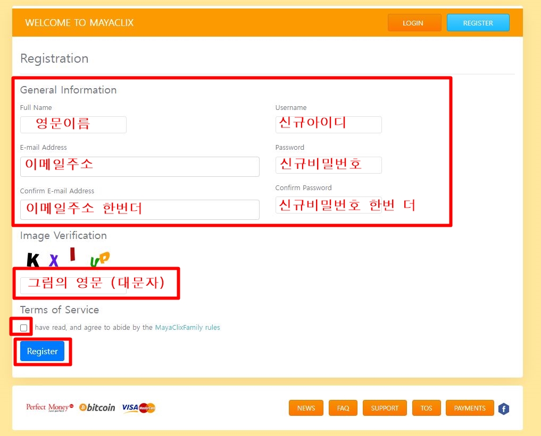
Task: Click the General Information section heading
Action: (68, 90)
